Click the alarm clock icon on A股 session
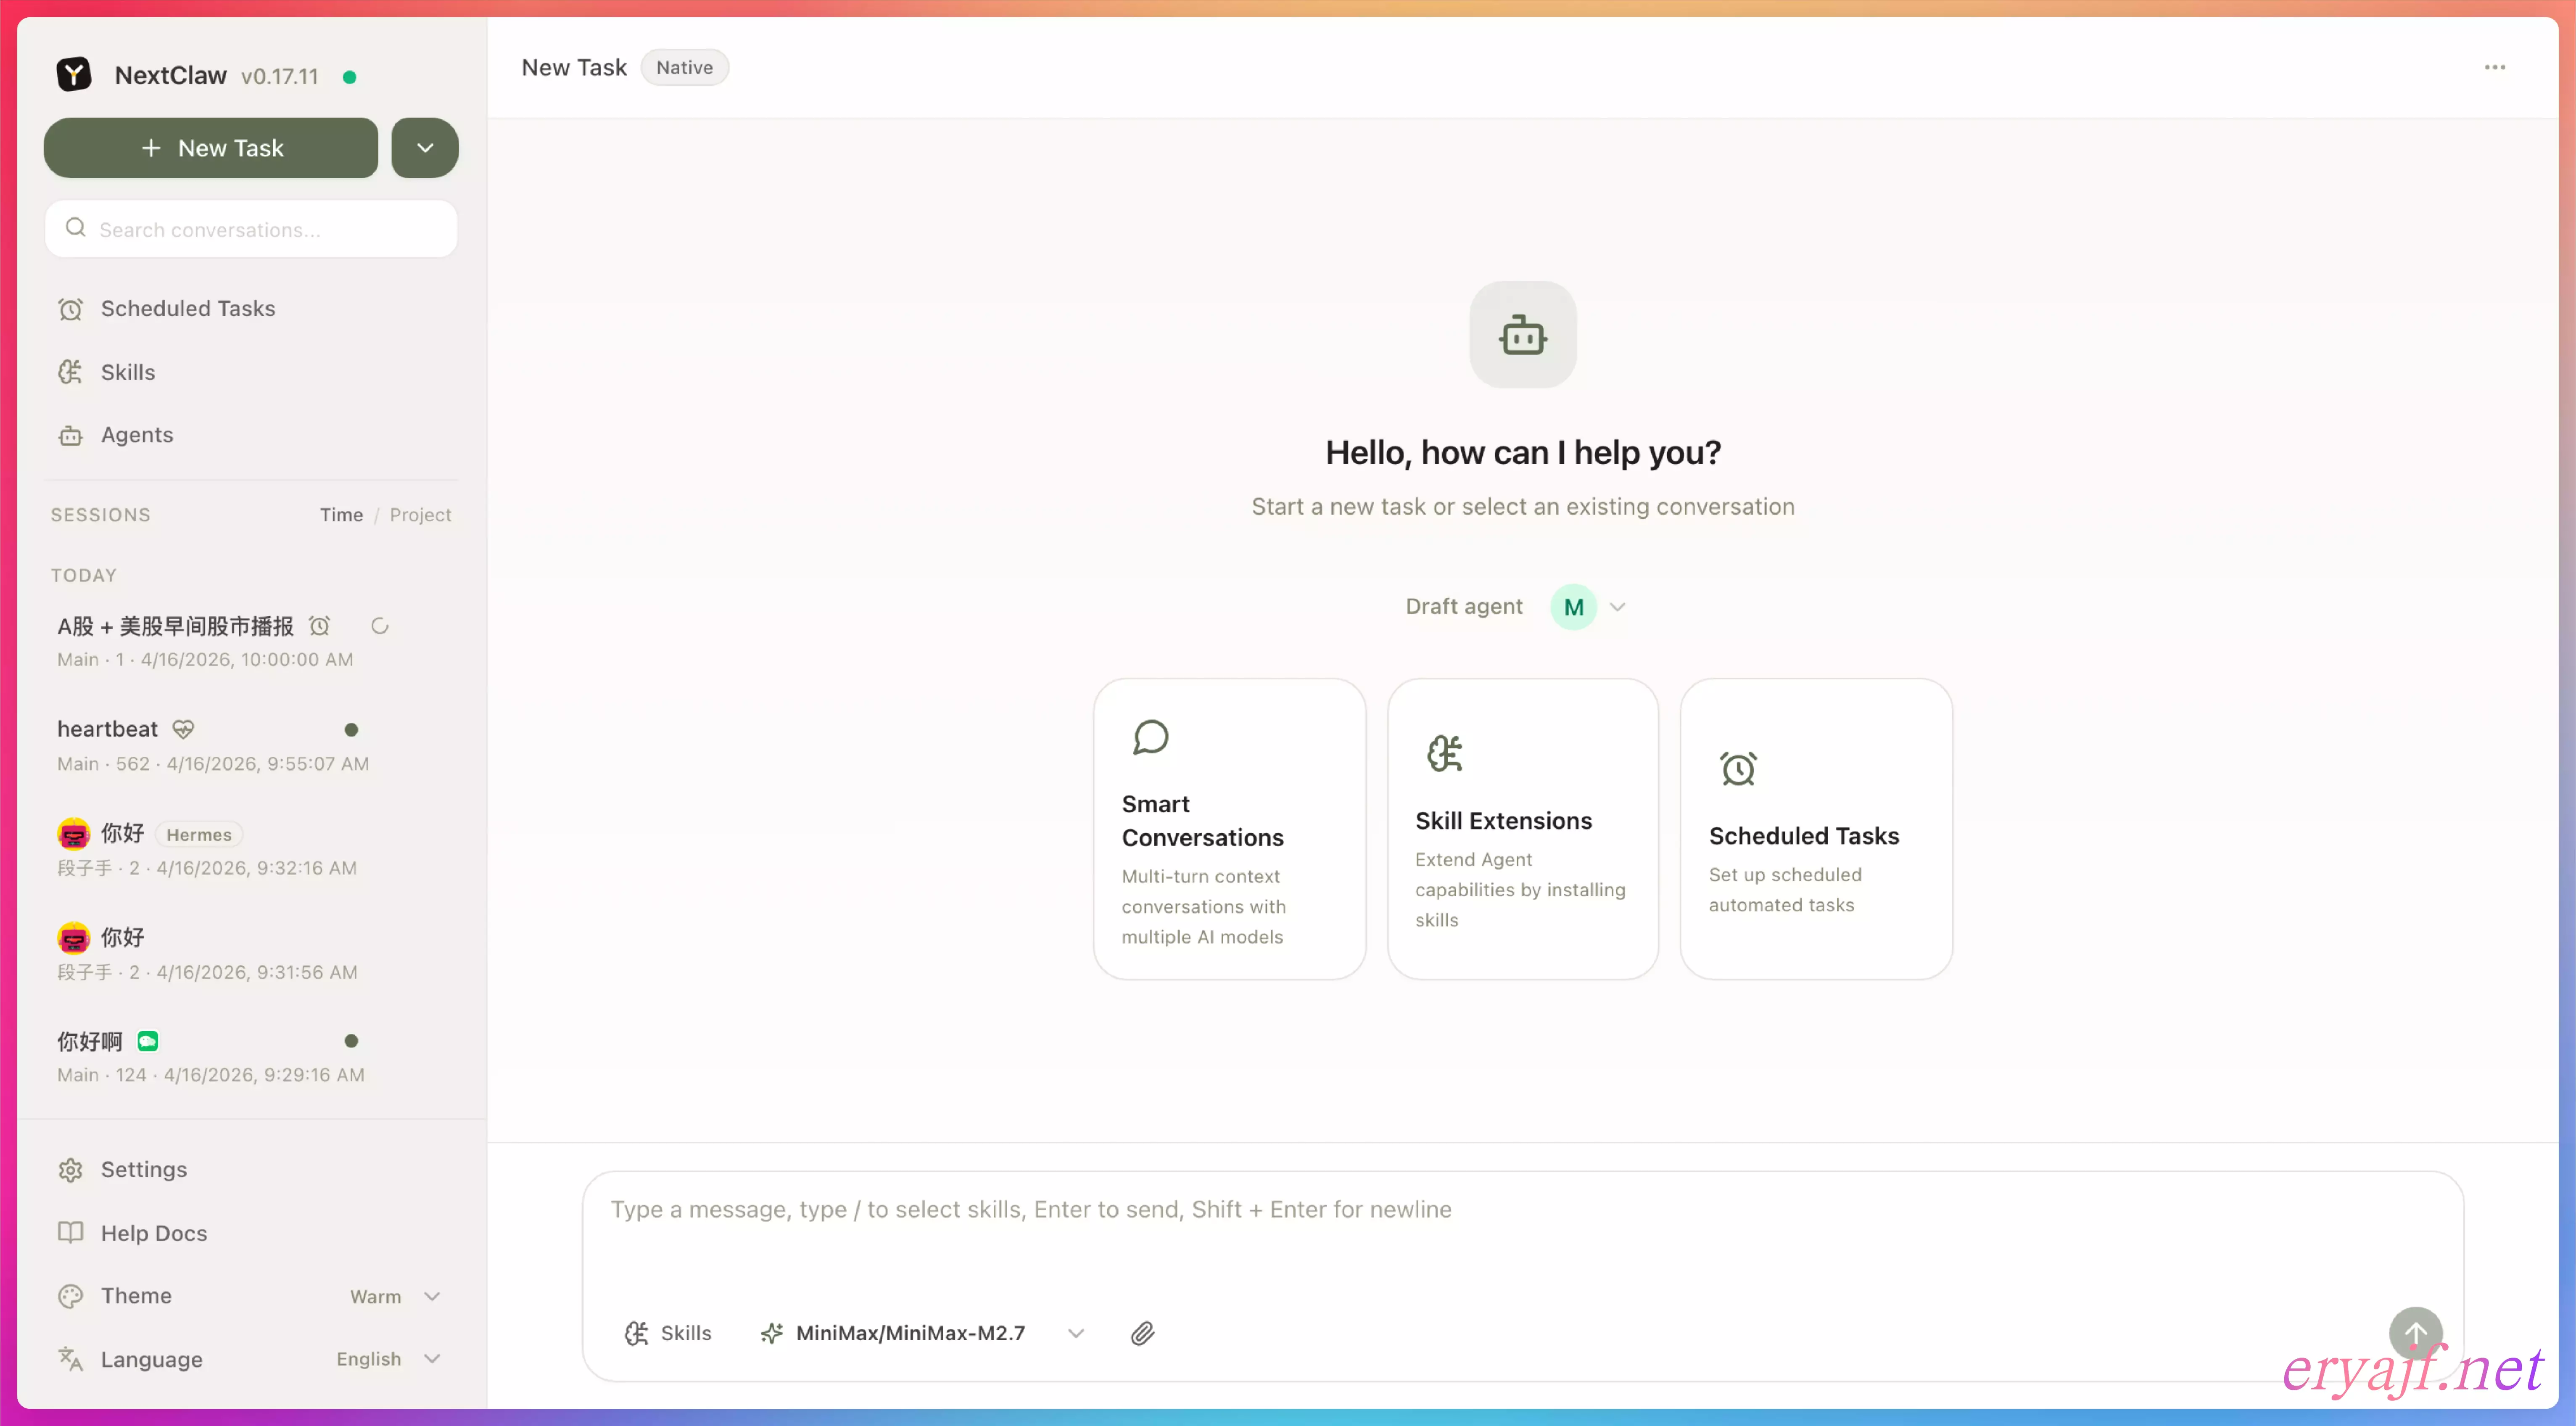Image resolution: width=2576 pixels, height=1426 pixels. 319,626
